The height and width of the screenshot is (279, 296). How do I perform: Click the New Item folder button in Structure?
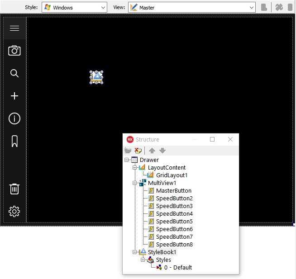pos(128,151)
